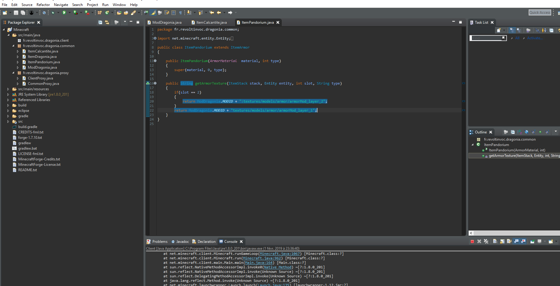Image resolution: width=560 pixels, height=286 pixels.
Task: Terminate the running console process
Action: (x=472, y=242)
